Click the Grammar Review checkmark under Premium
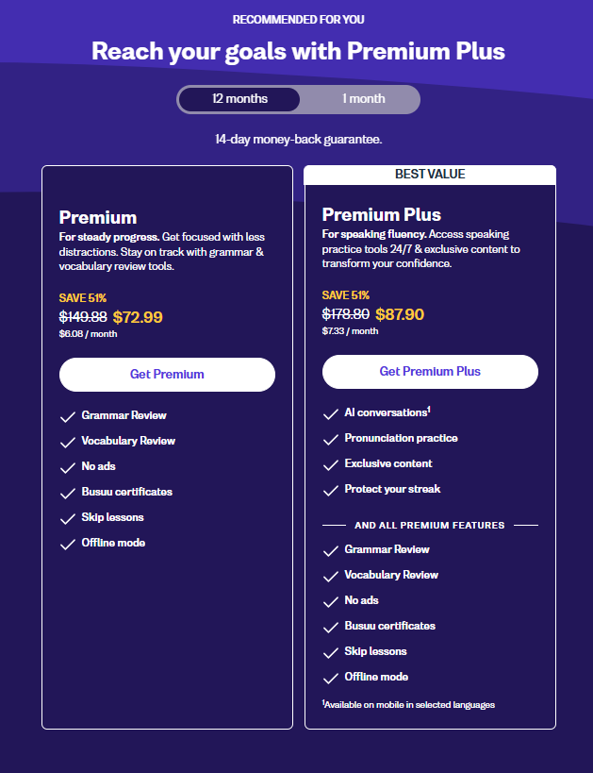This screenshot has width=593, height=773. 68,415
